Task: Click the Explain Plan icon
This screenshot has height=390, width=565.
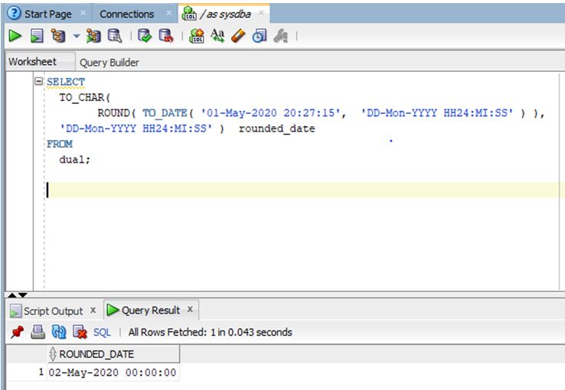Action: (x=58, y=36)
